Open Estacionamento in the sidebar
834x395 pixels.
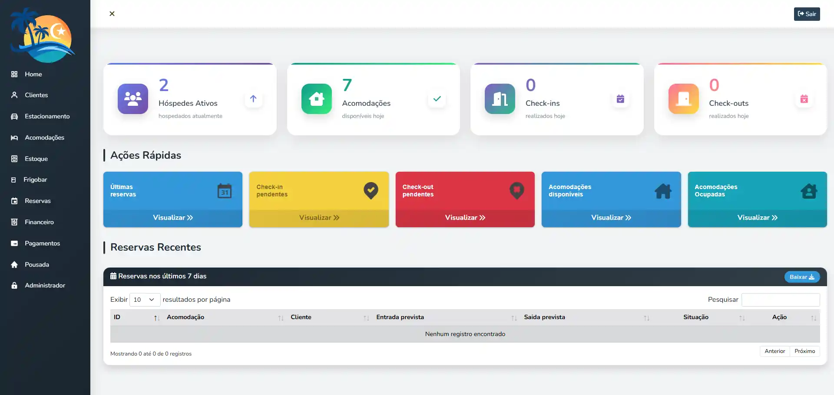(x=47, y=116)
